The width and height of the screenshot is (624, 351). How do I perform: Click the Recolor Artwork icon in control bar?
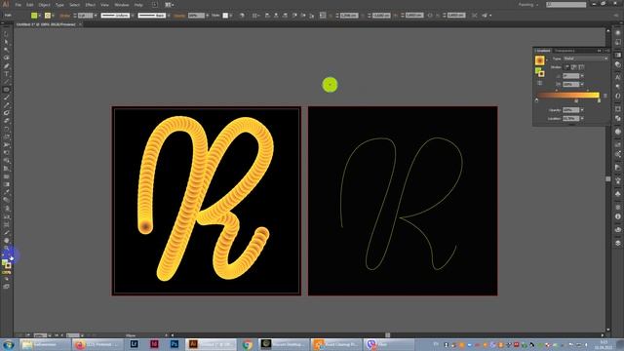[x=242, y=16]
